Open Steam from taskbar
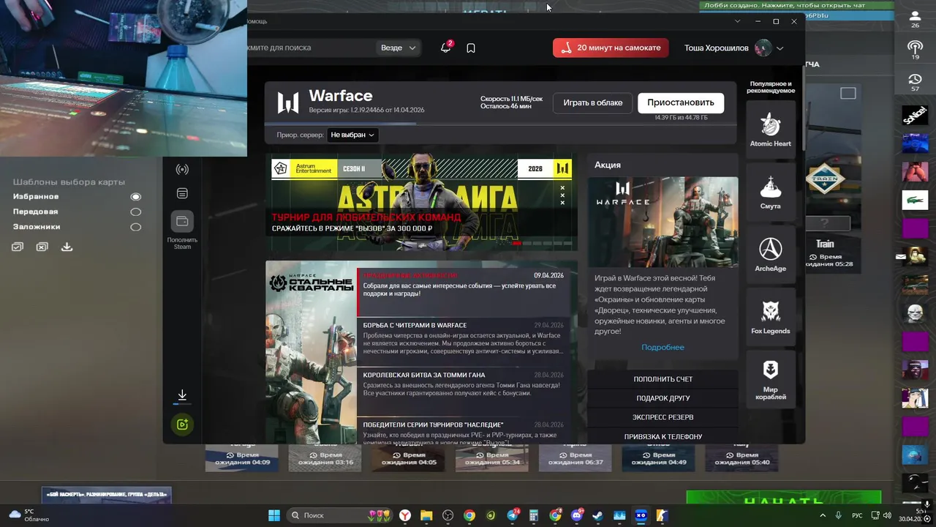 pyautogui.click(x=598, y=515)
